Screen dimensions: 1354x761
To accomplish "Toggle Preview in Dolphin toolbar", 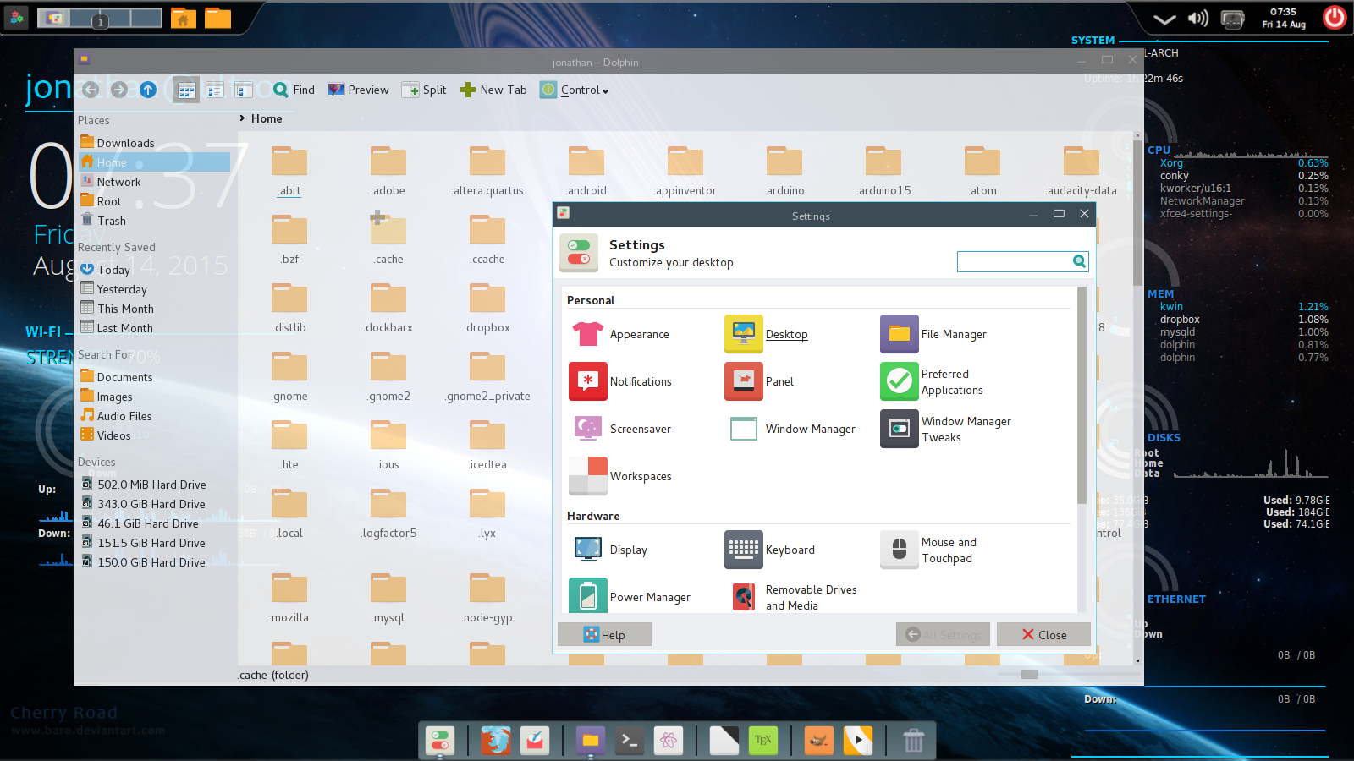I will pos(358,90).
